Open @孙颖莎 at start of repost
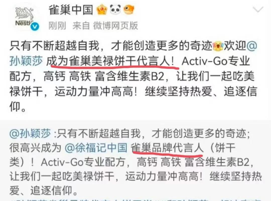This screenshot has width=271, height=201. [x=30, y=133]
